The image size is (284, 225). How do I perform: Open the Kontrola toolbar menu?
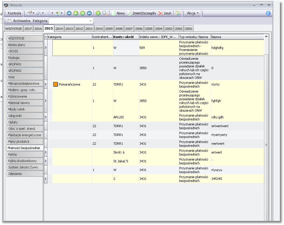14,13
